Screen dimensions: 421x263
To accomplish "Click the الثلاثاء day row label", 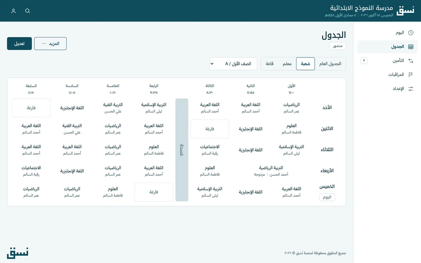I will (x=327, y=150).
